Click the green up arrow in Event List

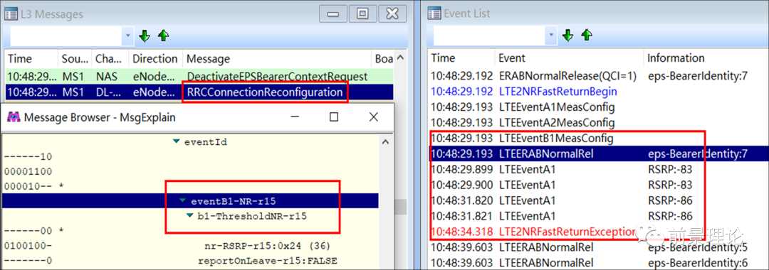587,35
